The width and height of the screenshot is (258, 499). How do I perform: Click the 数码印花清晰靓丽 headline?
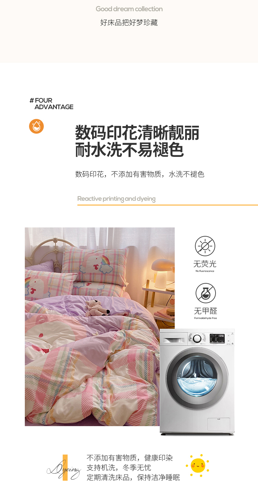click(137, 132)
